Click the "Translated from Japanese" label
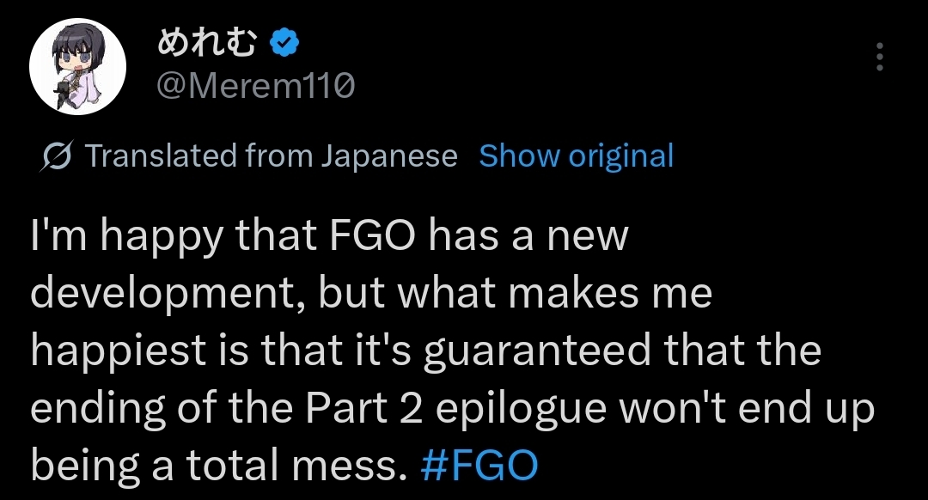The image size is (928, 500). 271,156
